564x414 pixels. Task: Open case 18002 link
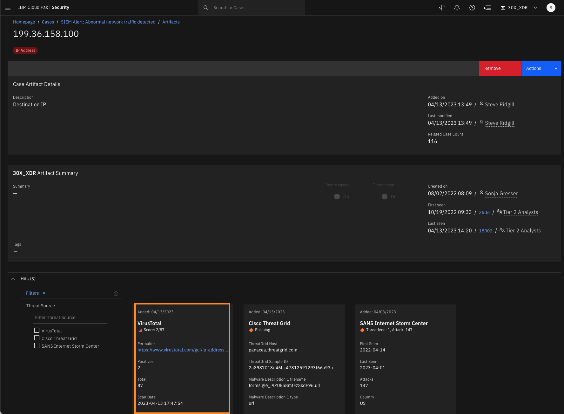486,231
